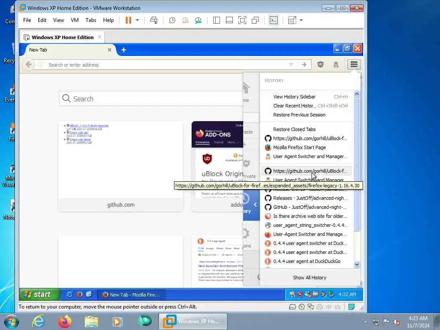440x330 pixels.
Task: Open user_agent_string_switcher-0.4.4 history entry
Action: tap(307, 225)
